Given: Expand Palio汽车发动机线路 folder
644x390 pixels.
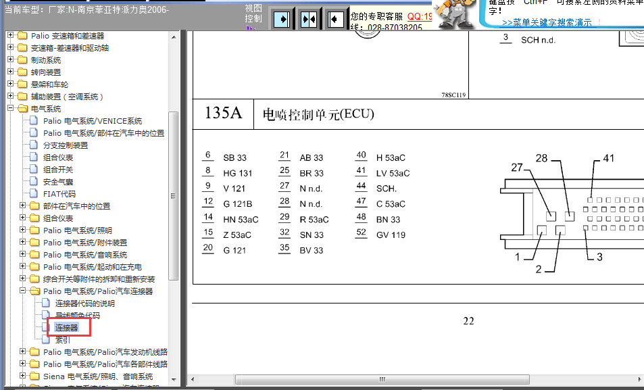Looking at the screenshot, I should (x=23, y=351).
